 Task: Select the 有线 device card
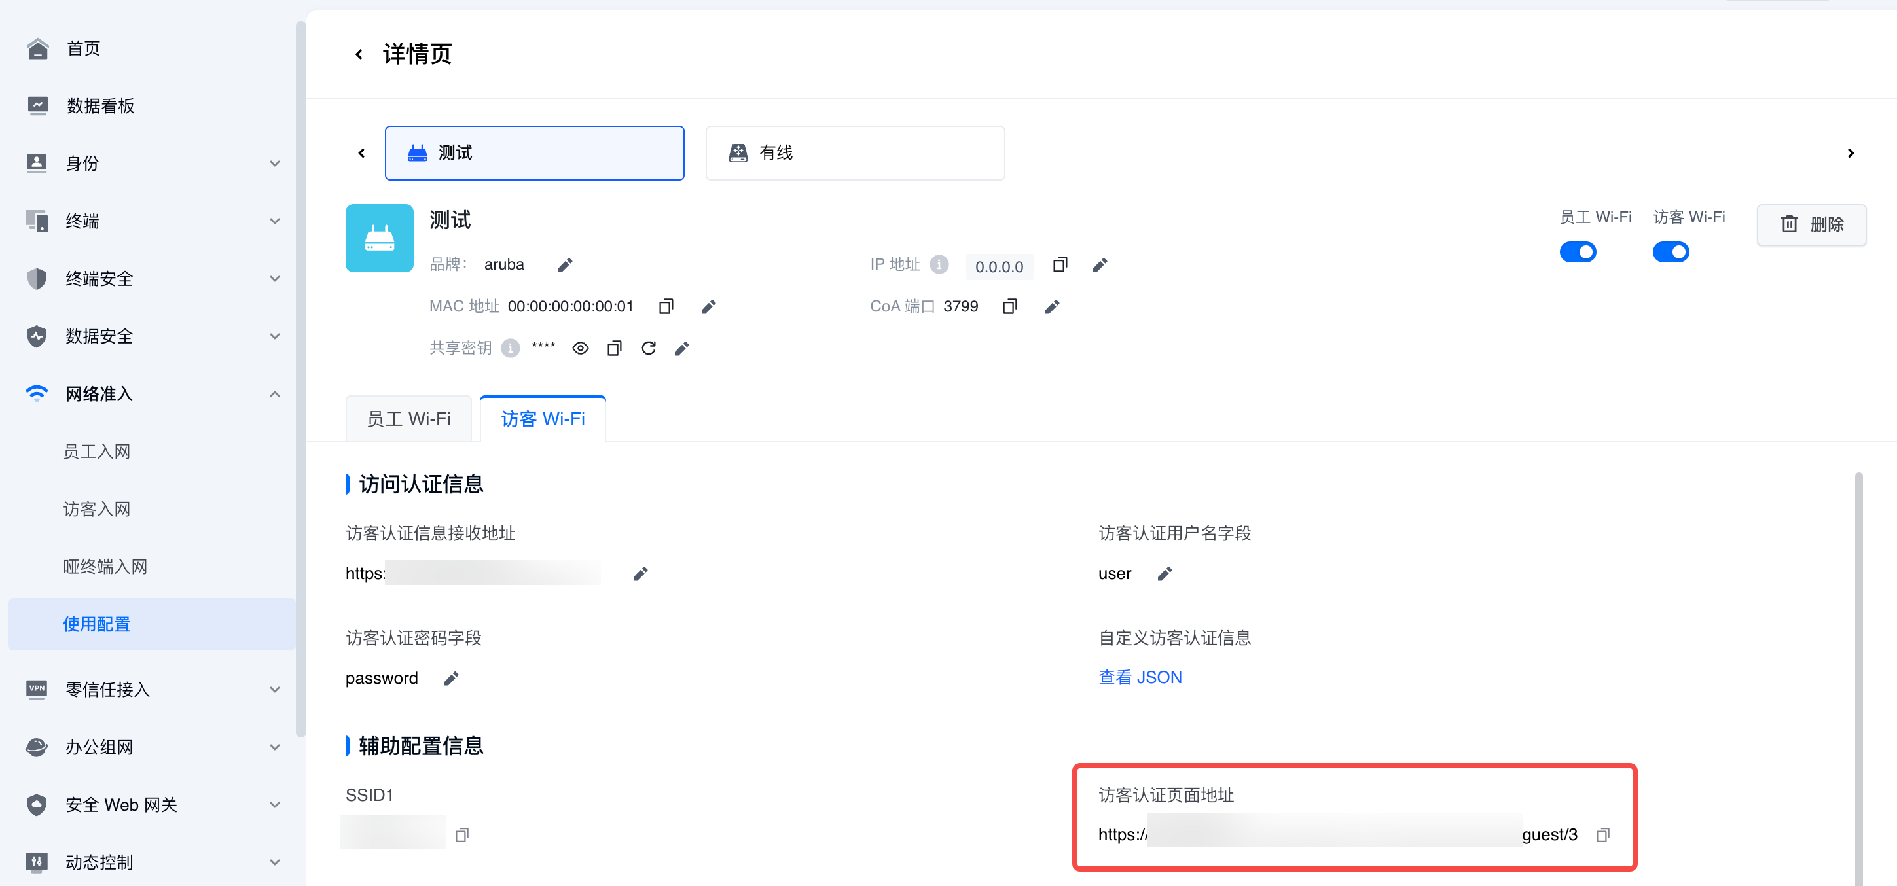(854, 153)
